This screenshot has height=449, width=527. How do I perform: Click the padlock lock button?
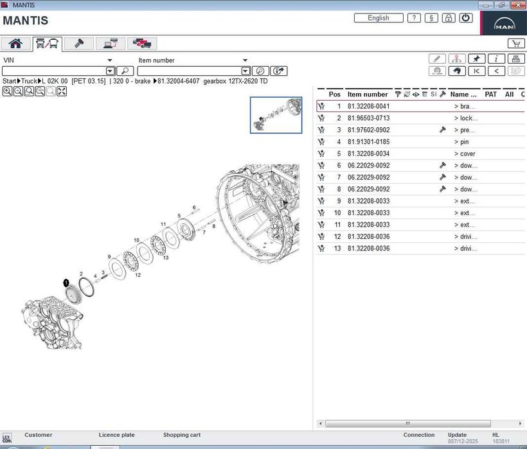pos(449,18)
